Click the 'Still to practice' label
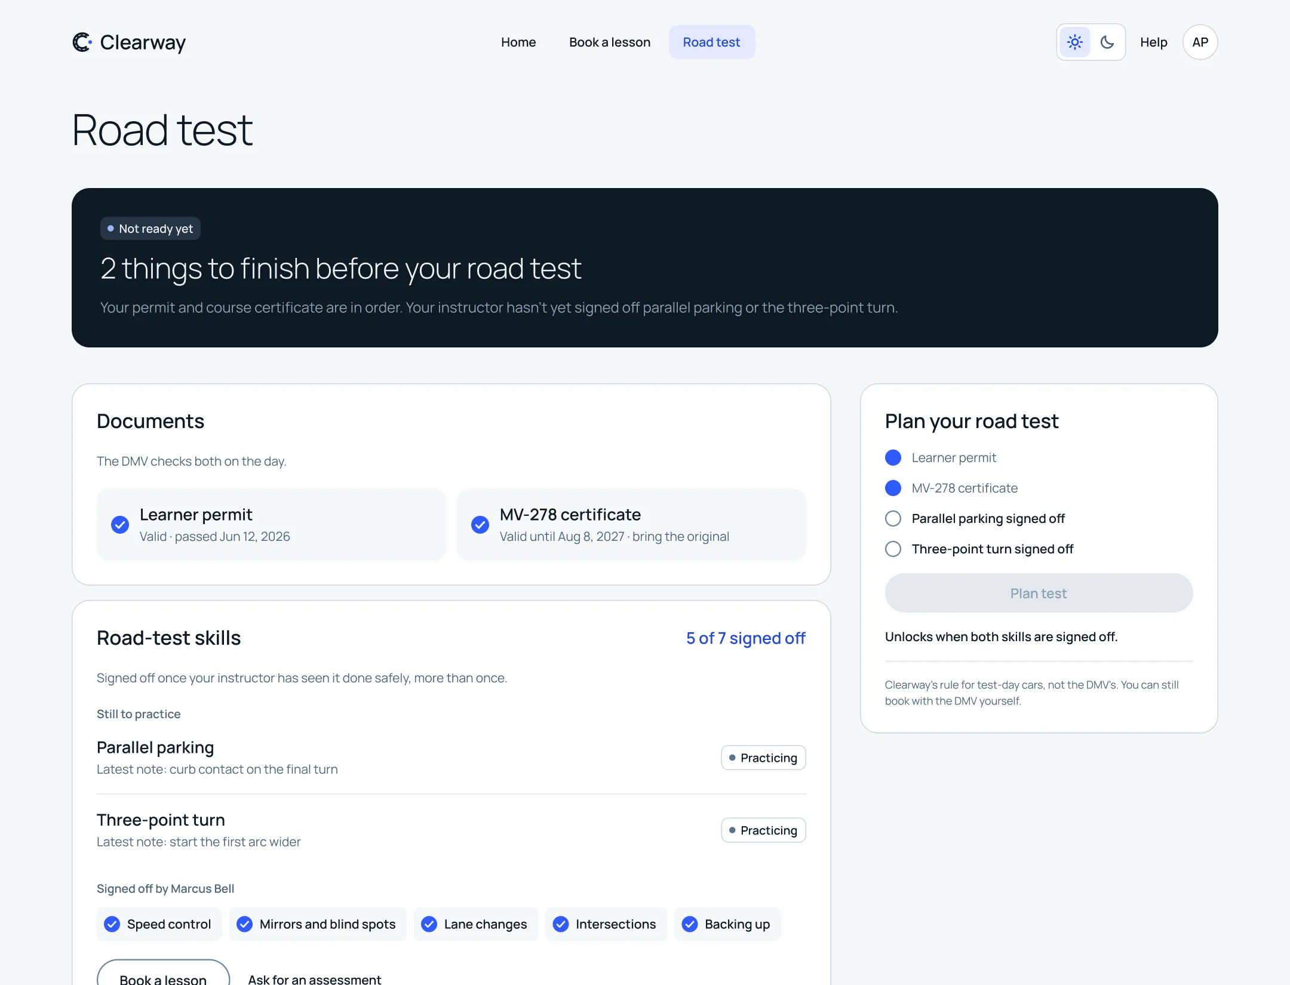The image size is (1290, 985). pos(139,715)
